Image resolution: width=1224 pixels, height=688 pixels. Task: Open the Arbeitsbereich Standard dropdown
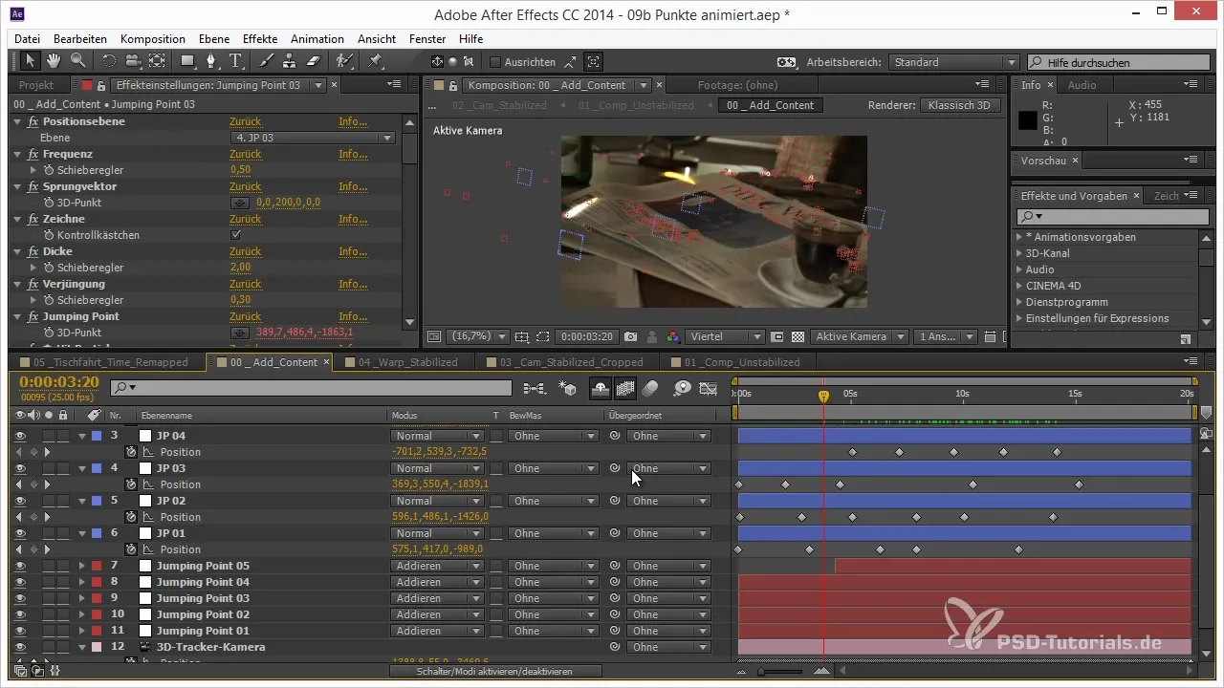click(x=953, y=62)
